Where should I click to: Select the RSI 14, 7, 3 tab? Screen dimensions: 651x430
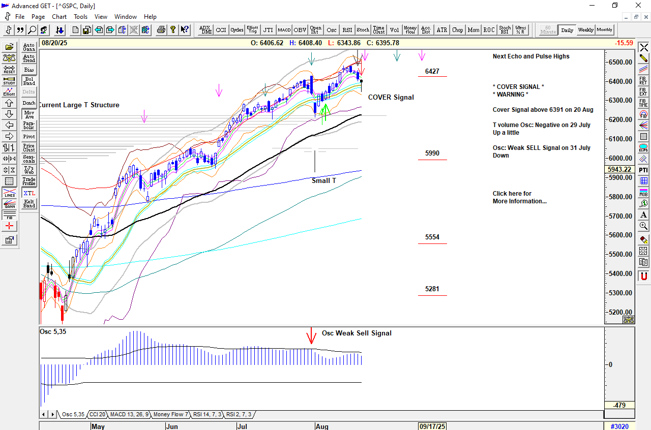point(208,414)
